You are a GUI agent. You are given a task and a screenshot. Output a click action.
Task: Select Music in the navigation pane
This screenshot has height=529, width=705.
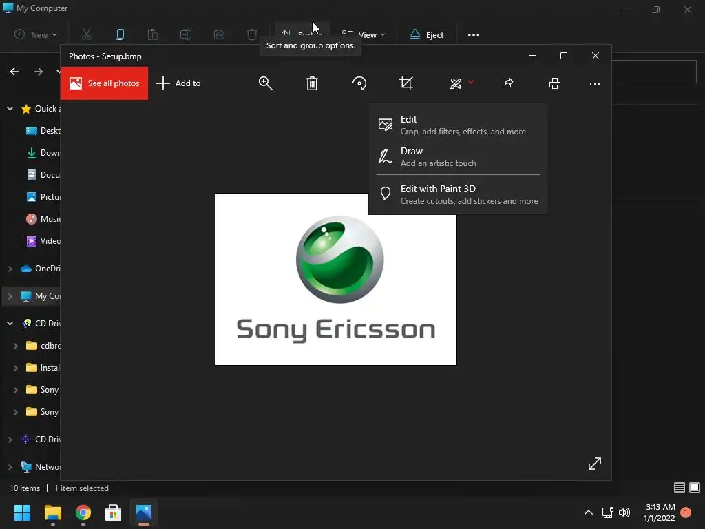[x=43, y=218]
